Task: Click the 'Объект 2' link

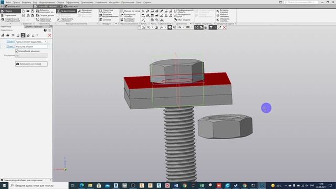Action: point(10,47)
